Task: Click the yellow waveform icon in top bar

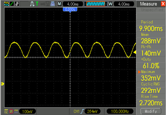Action: tap(7, 4)
